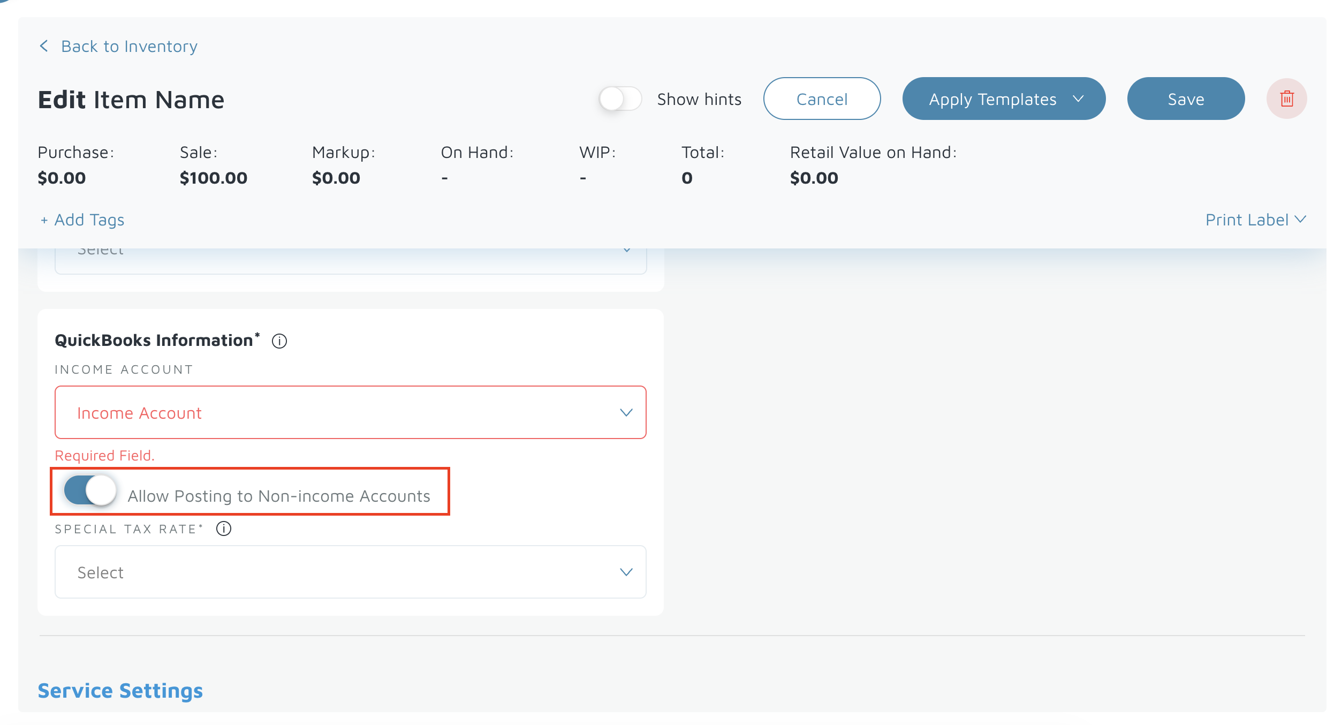Click the Special Tax Rate dropdown arrow

(626, 572)
